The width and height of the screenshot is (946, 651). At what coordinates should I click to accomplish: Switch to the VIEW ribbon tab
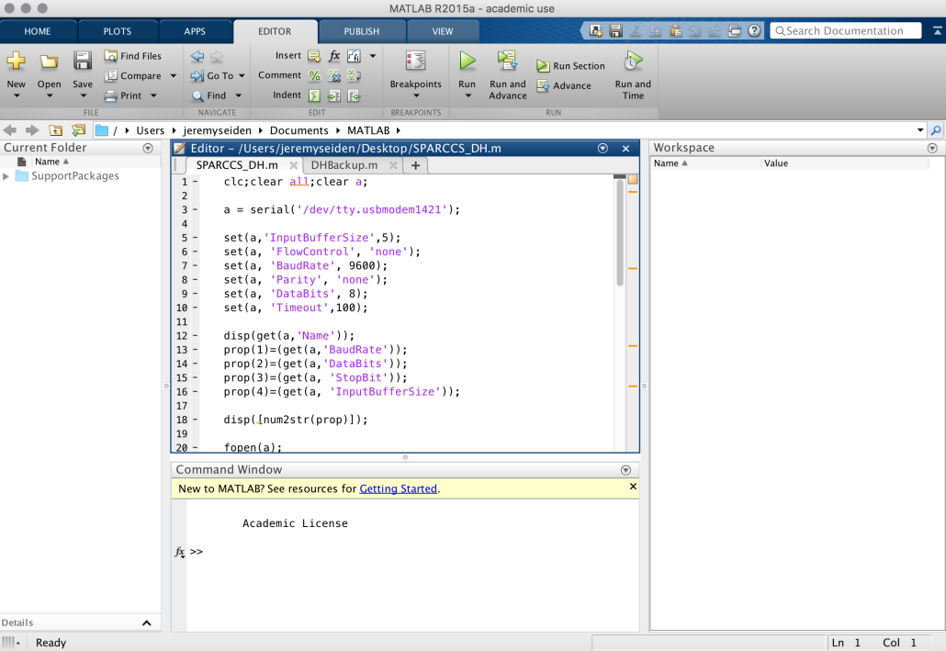pos(442,31)
